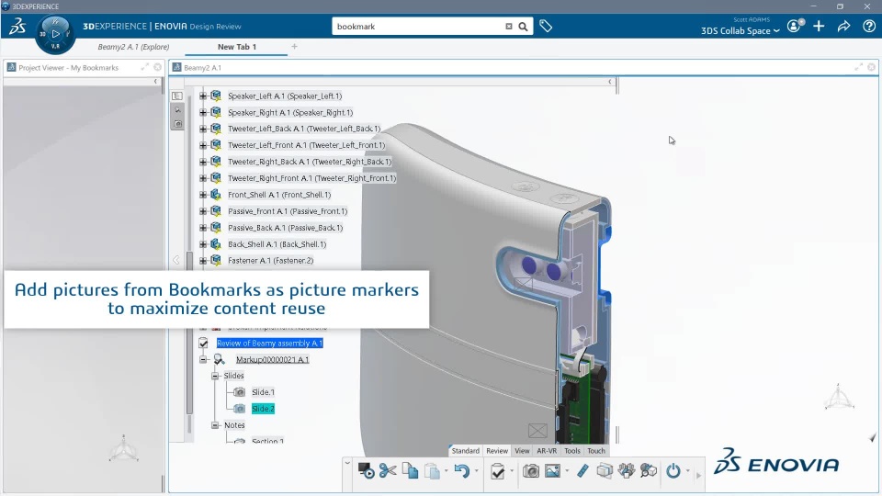
Task: Select Review of Beamy assembly A.1
Action: [x=269, y=343]
